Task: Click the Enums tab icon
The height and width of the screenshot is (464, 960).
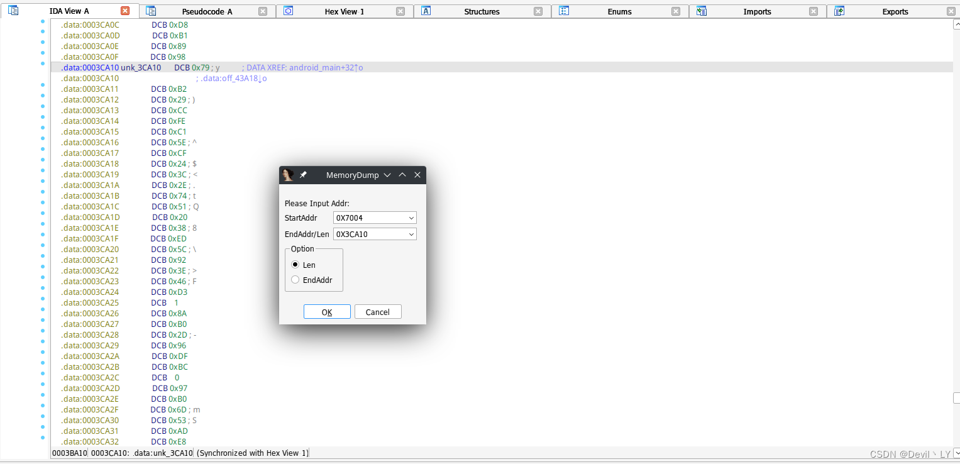Action: (564, 11)
